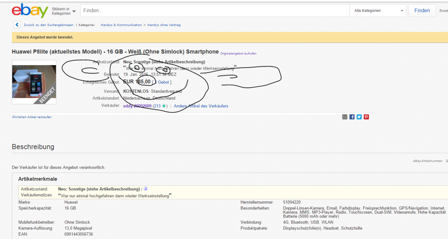Open Stöbern in Kategorien dropdown
The image size is (448, 239).
[64, 11]
